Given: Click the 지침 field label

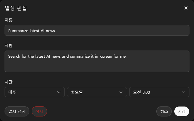Looking at the screenshot, I should point(9,45).
